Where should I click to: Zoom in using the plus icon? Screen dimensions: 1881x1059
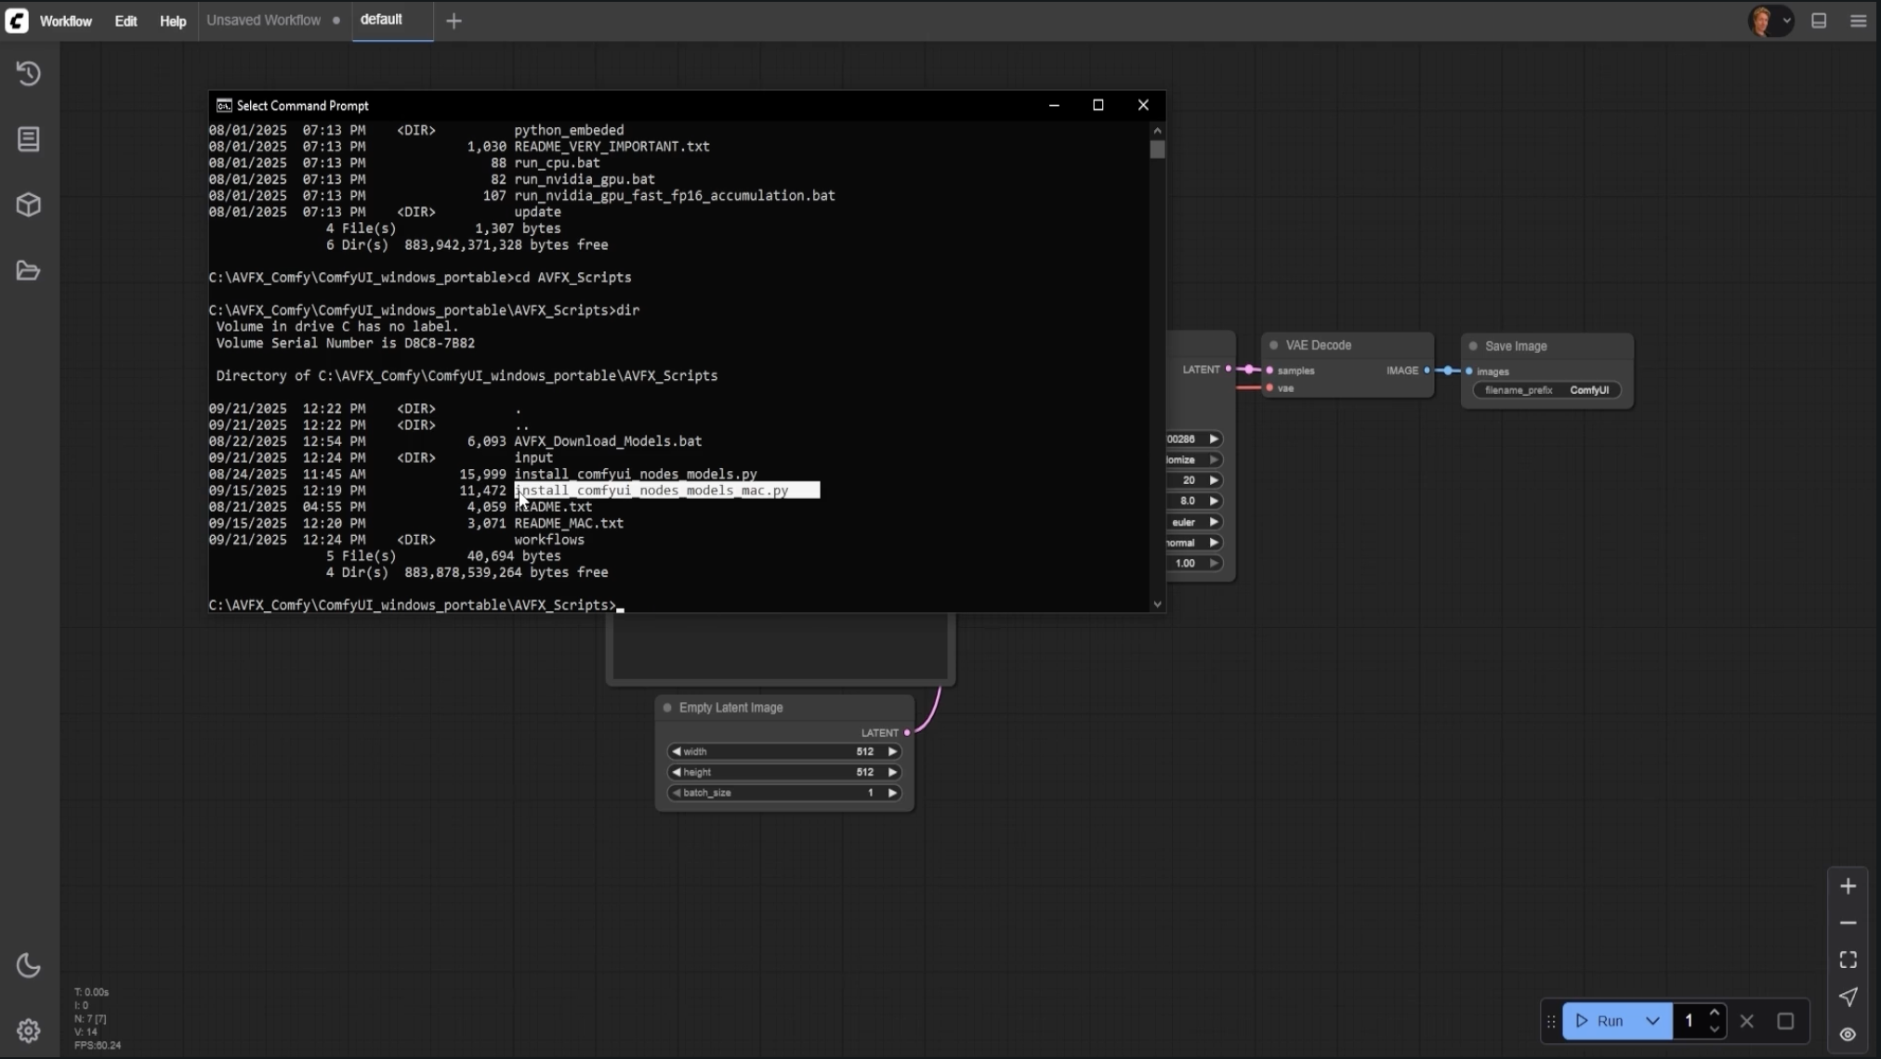coord(1848,885)
